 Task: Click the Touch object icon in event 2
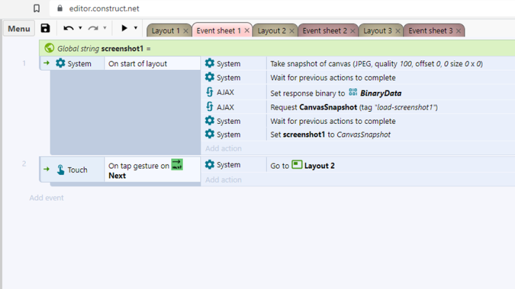(x=61, y=170)
